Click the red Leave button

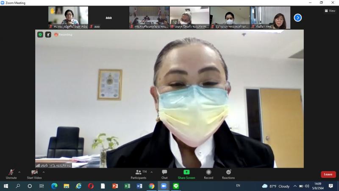[x=328, y=174]
